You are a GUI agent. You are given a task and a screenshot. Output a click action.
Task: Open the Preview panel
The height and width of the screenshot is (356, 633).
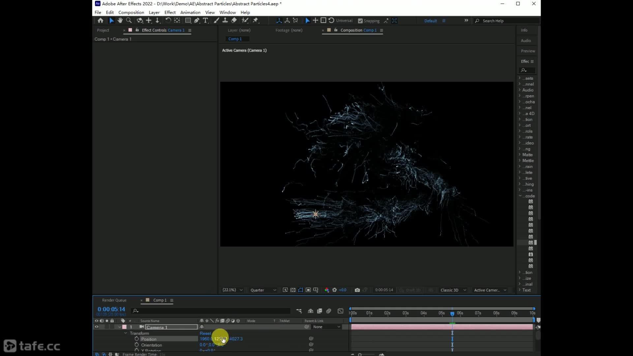[528, 51]
